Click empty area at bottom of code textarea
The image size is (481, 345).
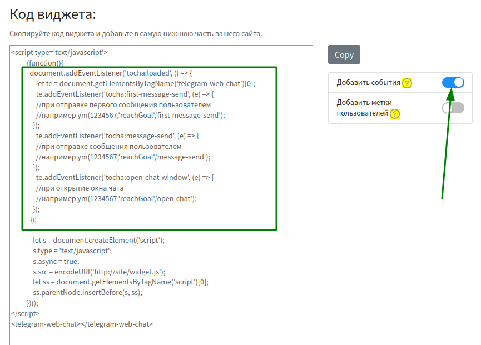pyautogui.click(x=161, y=336)
